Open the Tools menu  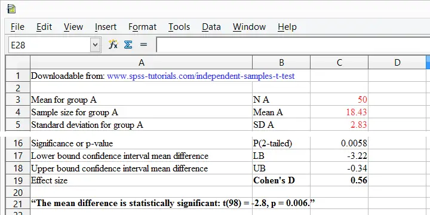(179, 27)
